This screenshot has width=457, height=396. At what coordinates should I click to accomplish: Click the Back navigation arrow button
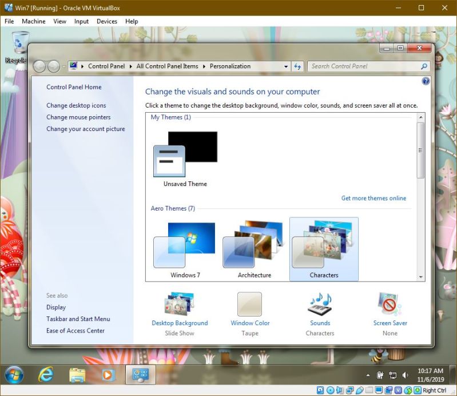coord(39,66)
